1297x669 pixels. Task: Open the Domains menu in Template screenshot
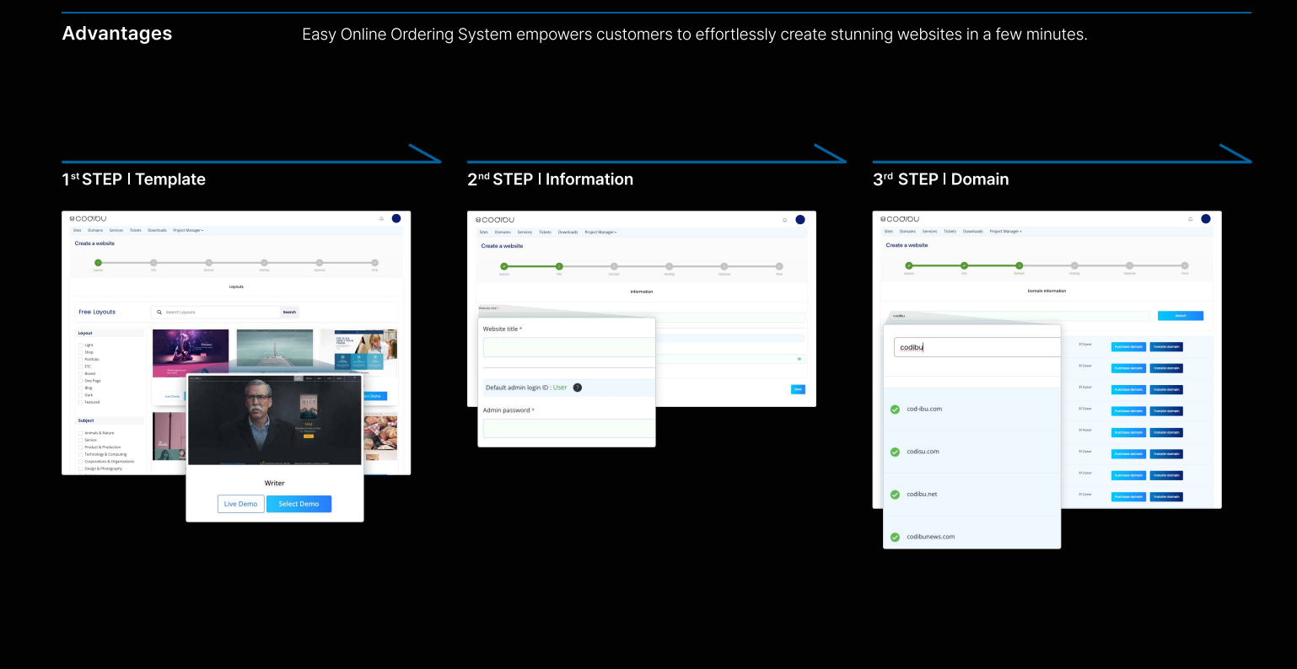pyautogui.click(x=95, y=230)
